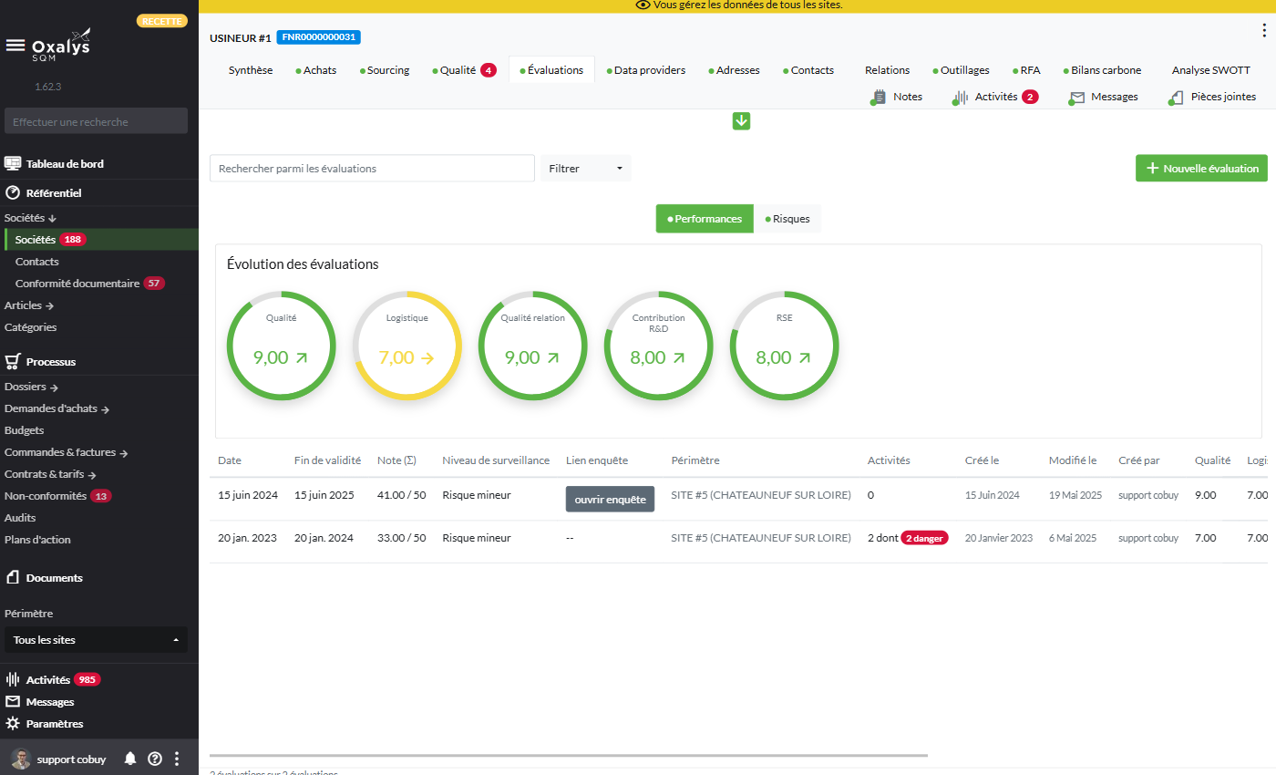
Task: Click the Rechercher parmi les évaluations field
Action: click(x=372, y=169)
